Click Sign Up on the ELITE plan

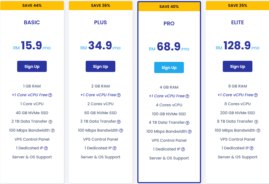coord(237,66)
